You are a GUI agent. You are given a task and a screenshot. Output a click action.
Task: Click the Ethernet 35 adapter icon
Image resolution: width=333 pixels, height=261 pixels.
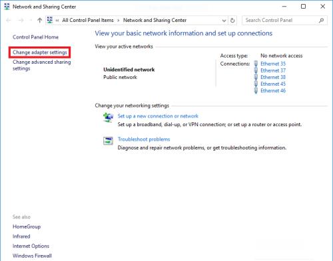coord(256,64)
